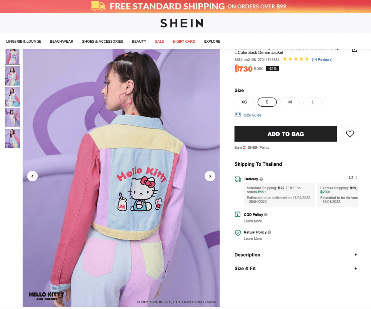
Task: Show previous product image with left arrow
Action: point(32,176)
